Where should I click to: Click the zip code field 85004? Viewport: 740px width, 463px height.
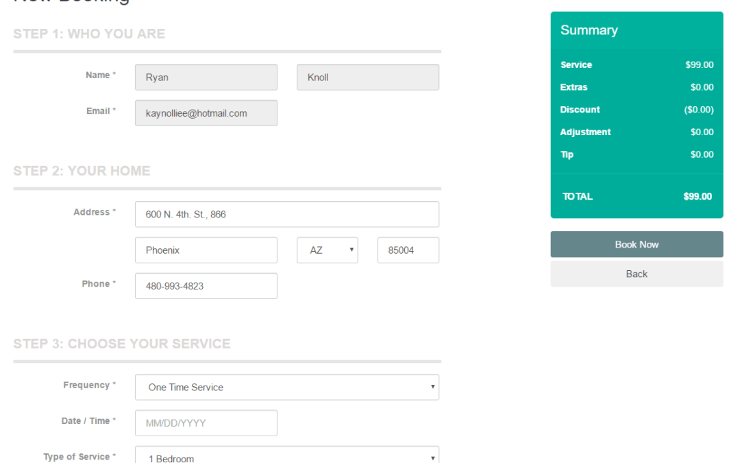pyautogui.click(x=408, y=250)
